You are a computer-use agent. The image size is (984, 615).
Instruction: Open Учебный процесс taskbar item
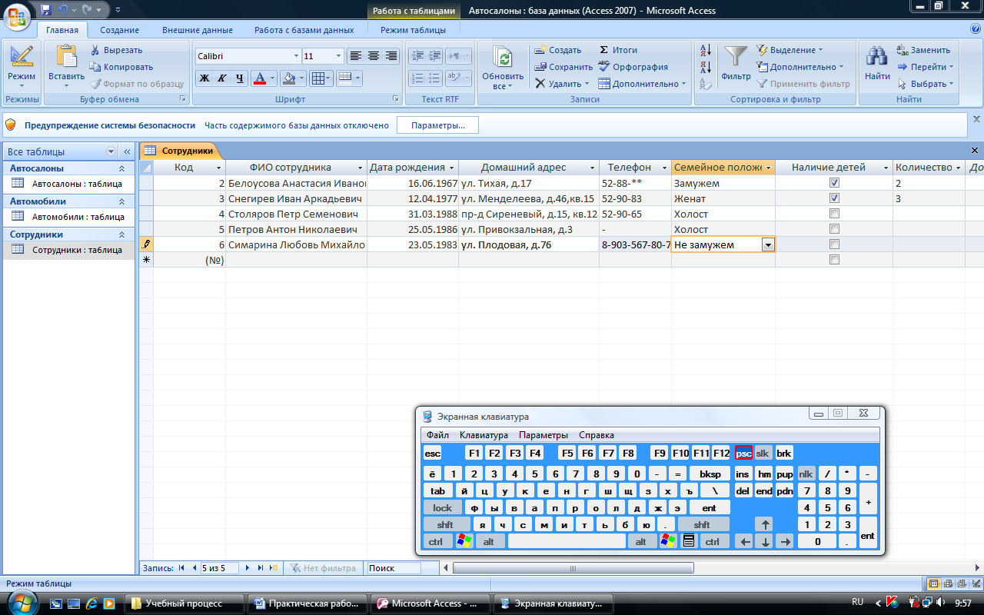pos(184,603)
